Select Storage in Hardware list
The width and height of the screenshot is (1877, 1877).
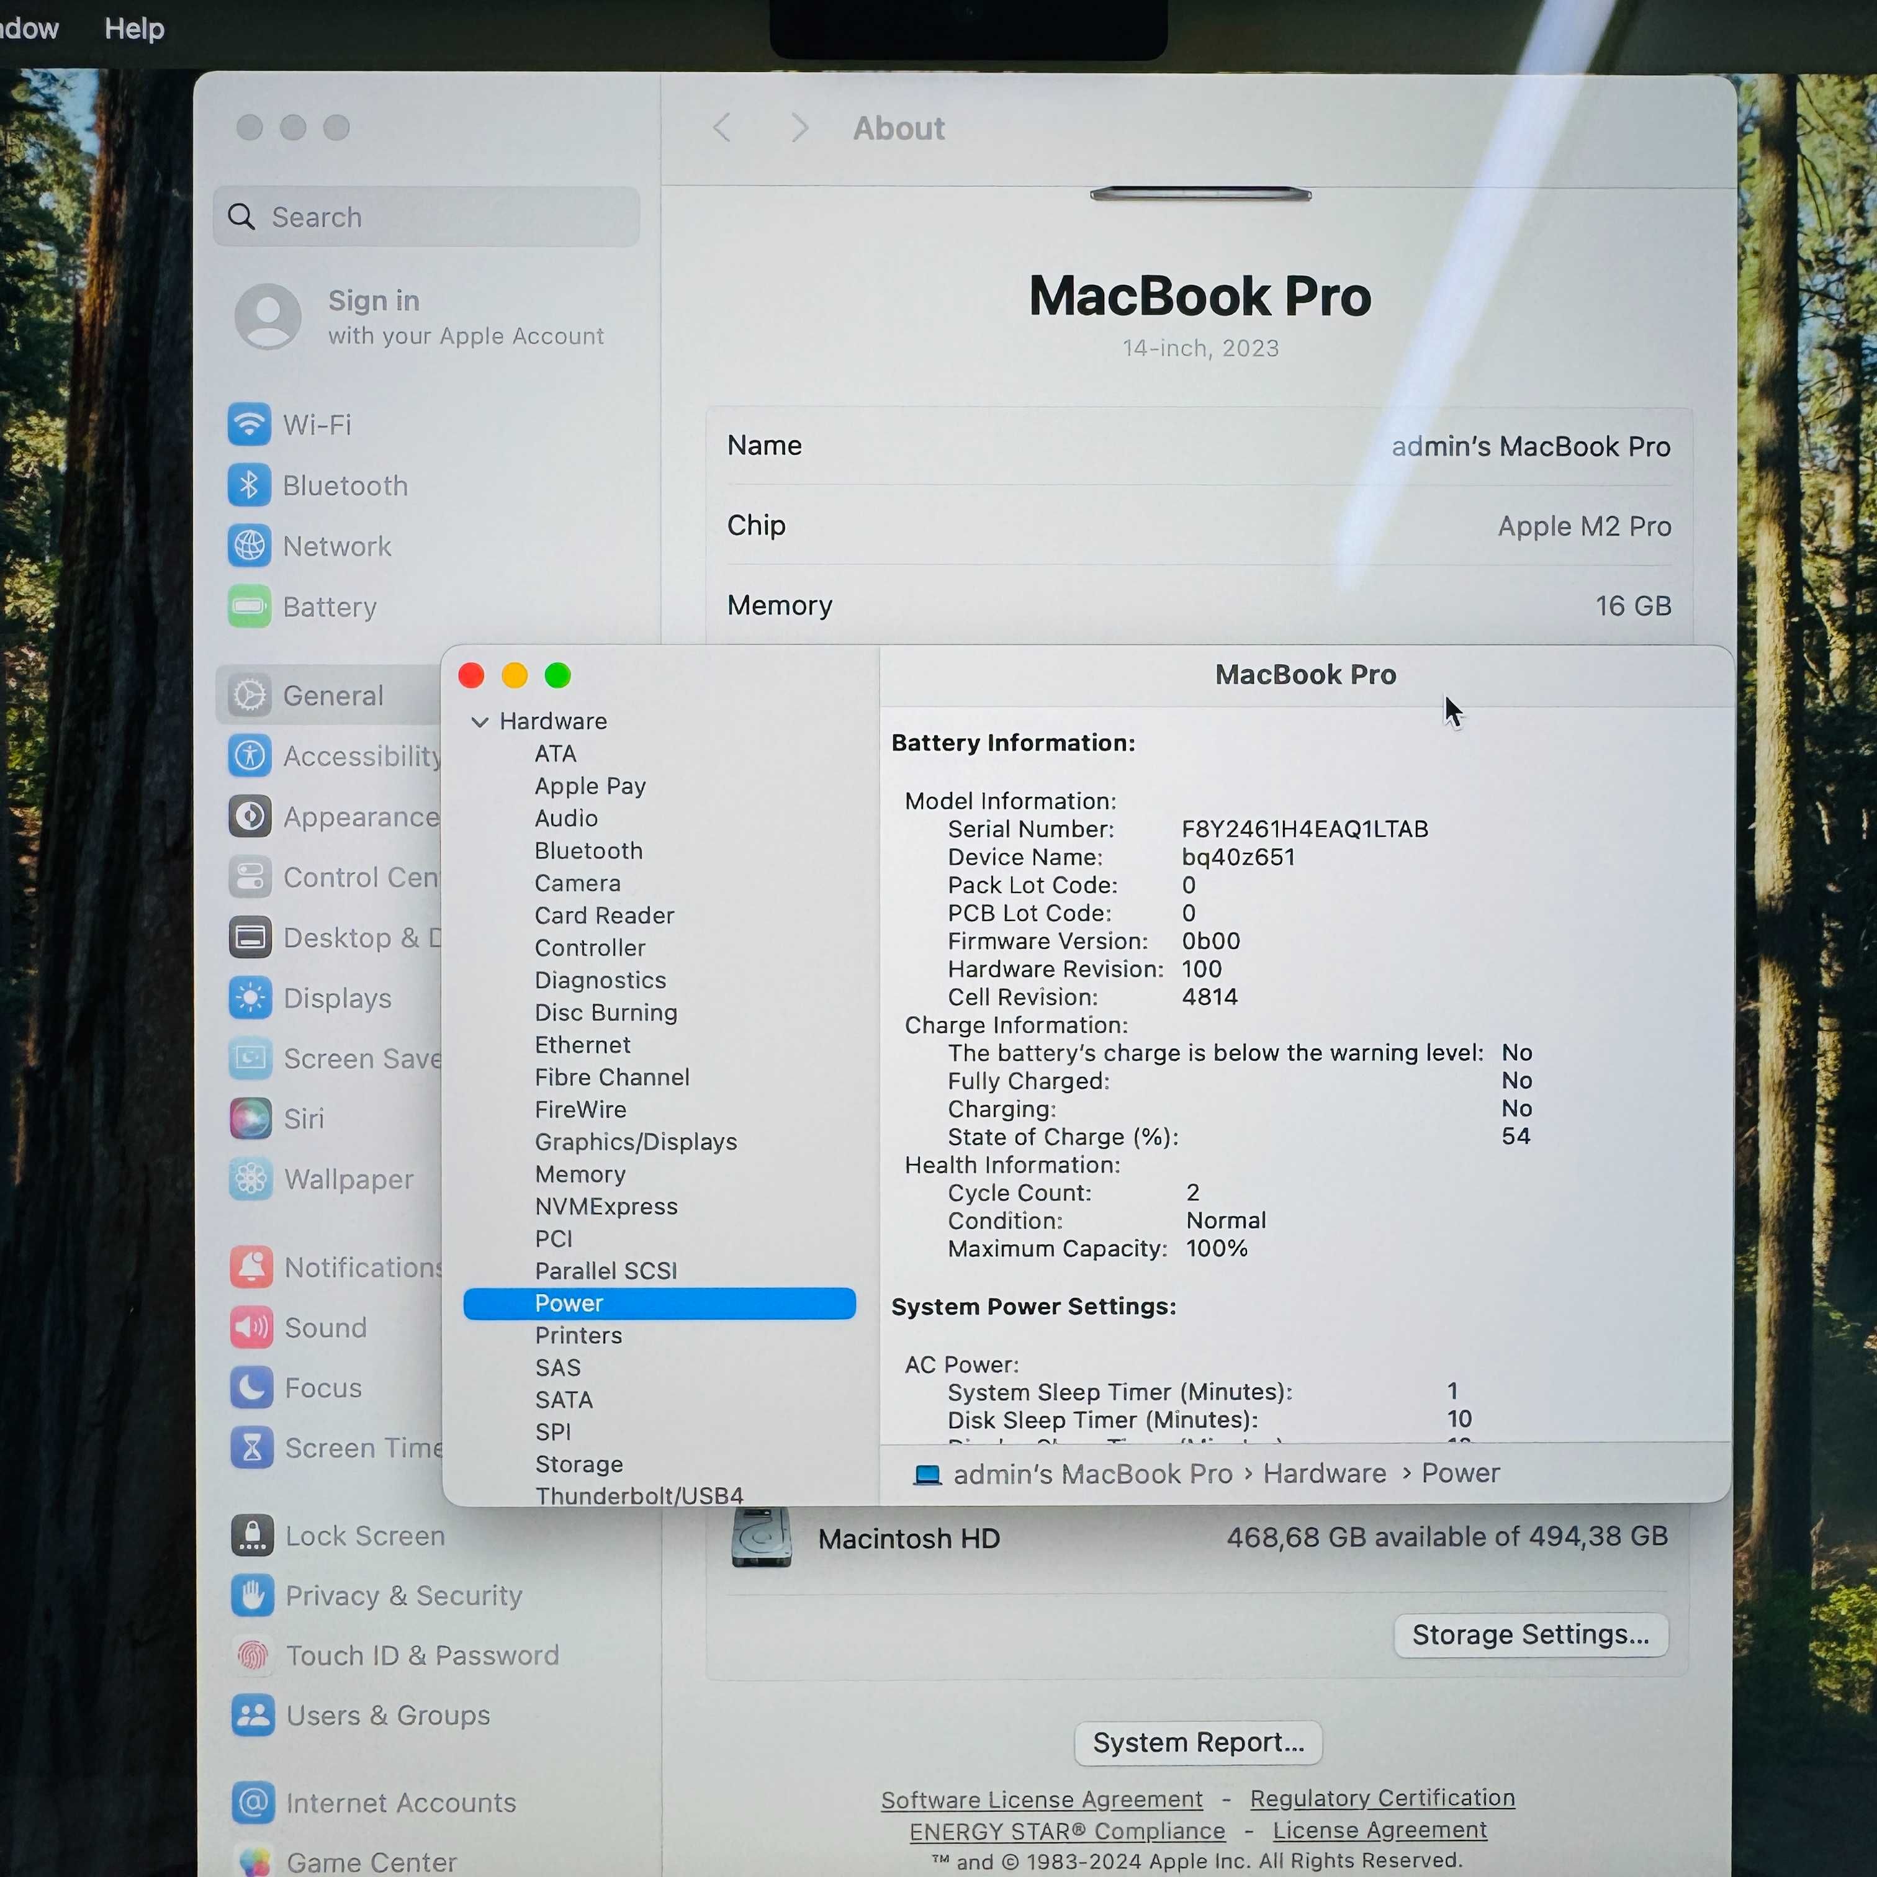pos(580,1464)
